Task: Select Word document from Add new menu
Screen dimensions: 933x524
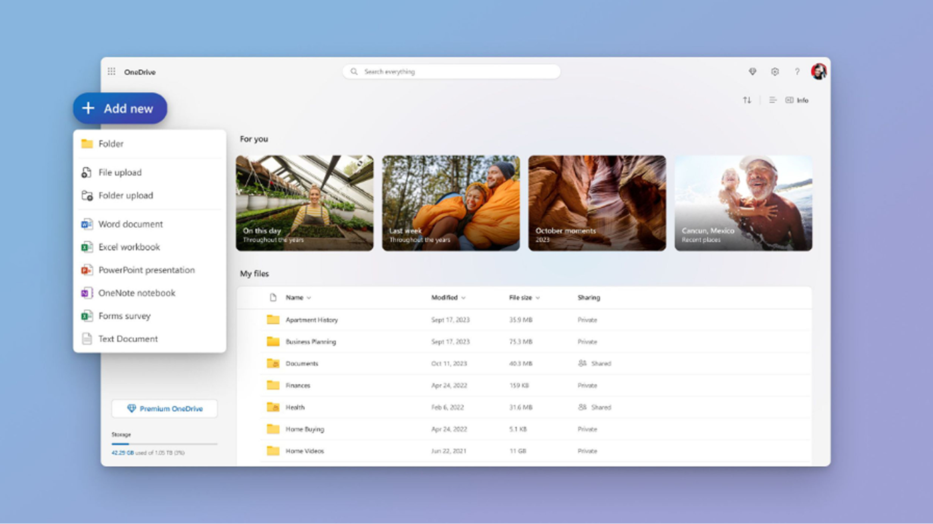Action: pos(129,224)
